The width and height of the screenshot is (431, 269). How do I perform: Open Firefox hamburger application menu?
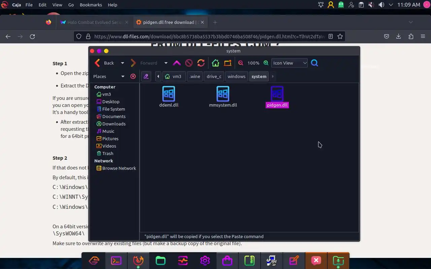click(x=423, y=36)
